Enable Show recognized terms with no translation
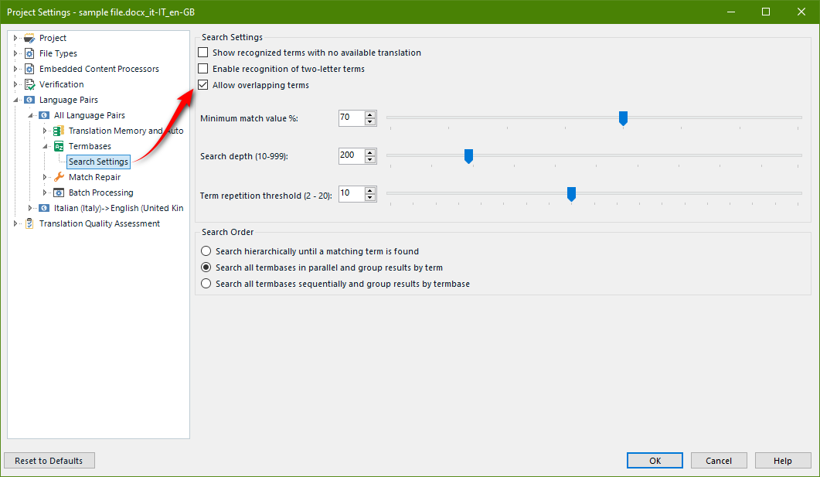 (203, 53)
